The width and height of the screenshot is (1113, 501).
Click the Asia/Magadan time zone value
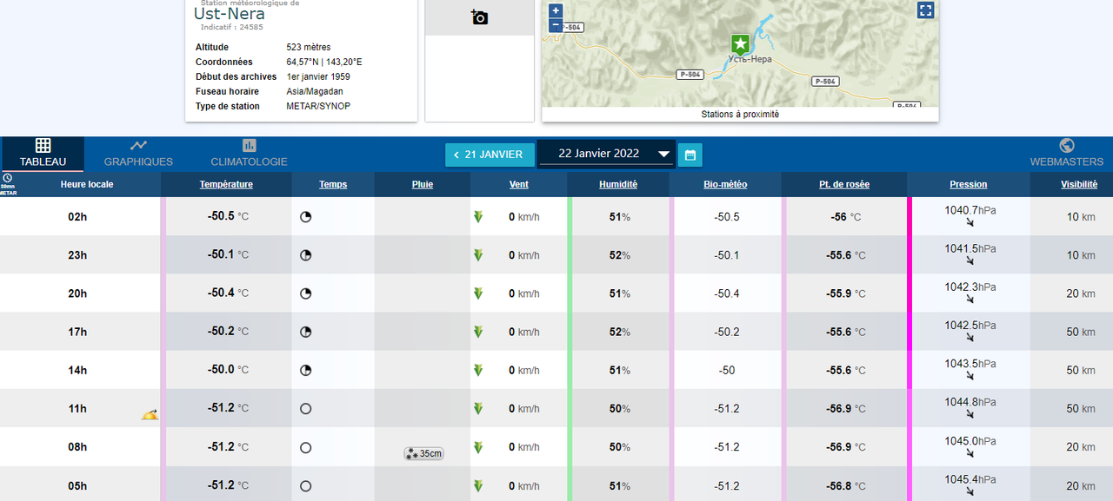(315, 91)
